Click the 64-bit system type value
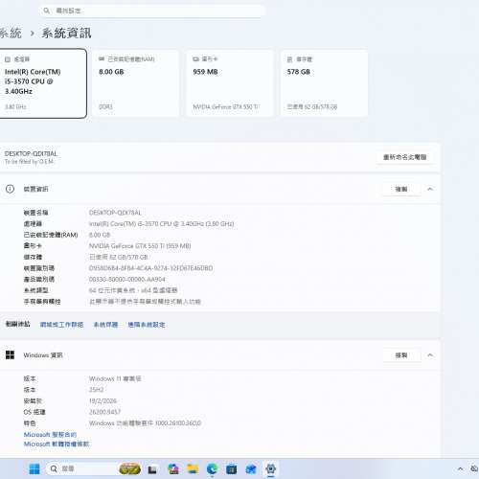479x479 pixels. click(133, 290)
